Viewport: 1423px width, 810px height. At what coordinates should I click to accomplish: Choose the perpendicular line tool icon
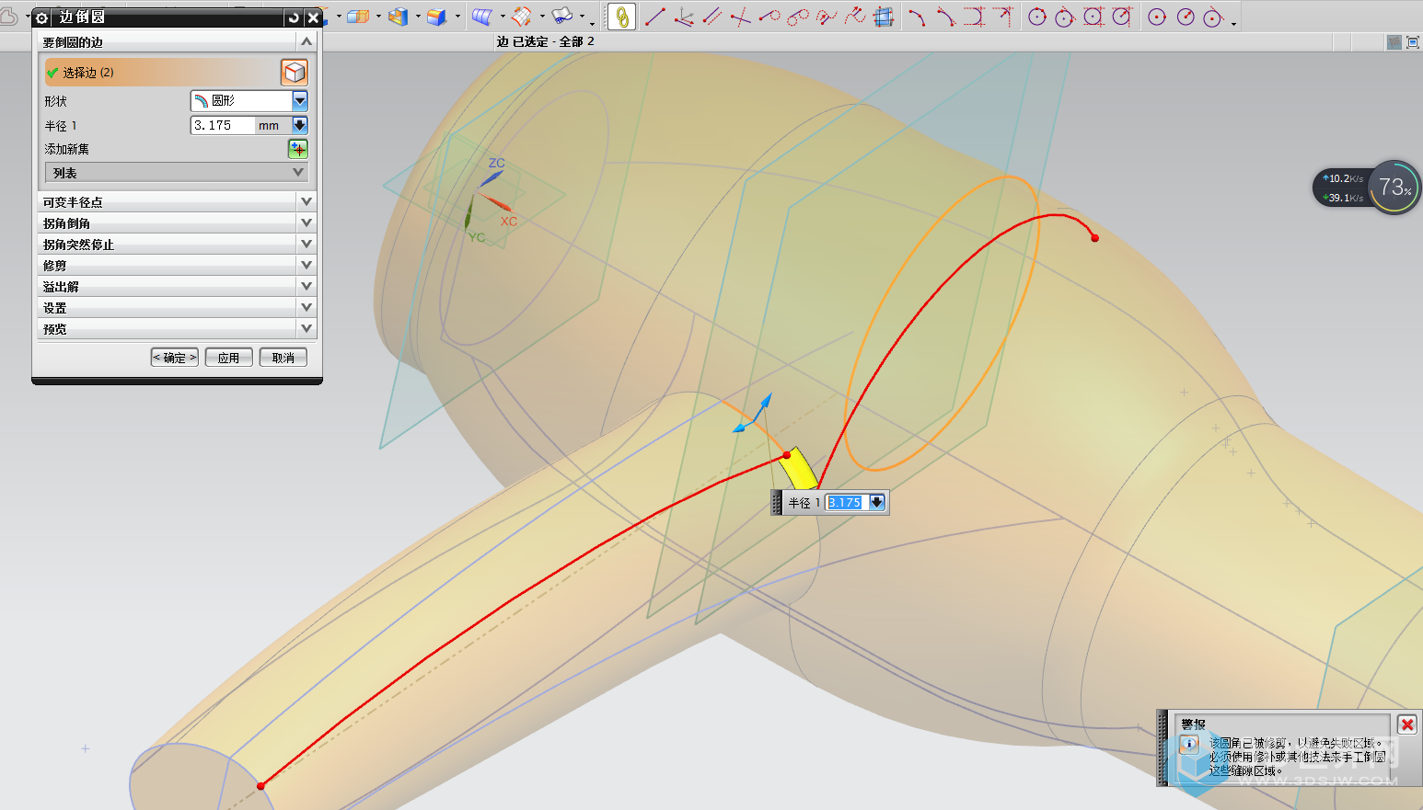[x=741, y=17]
